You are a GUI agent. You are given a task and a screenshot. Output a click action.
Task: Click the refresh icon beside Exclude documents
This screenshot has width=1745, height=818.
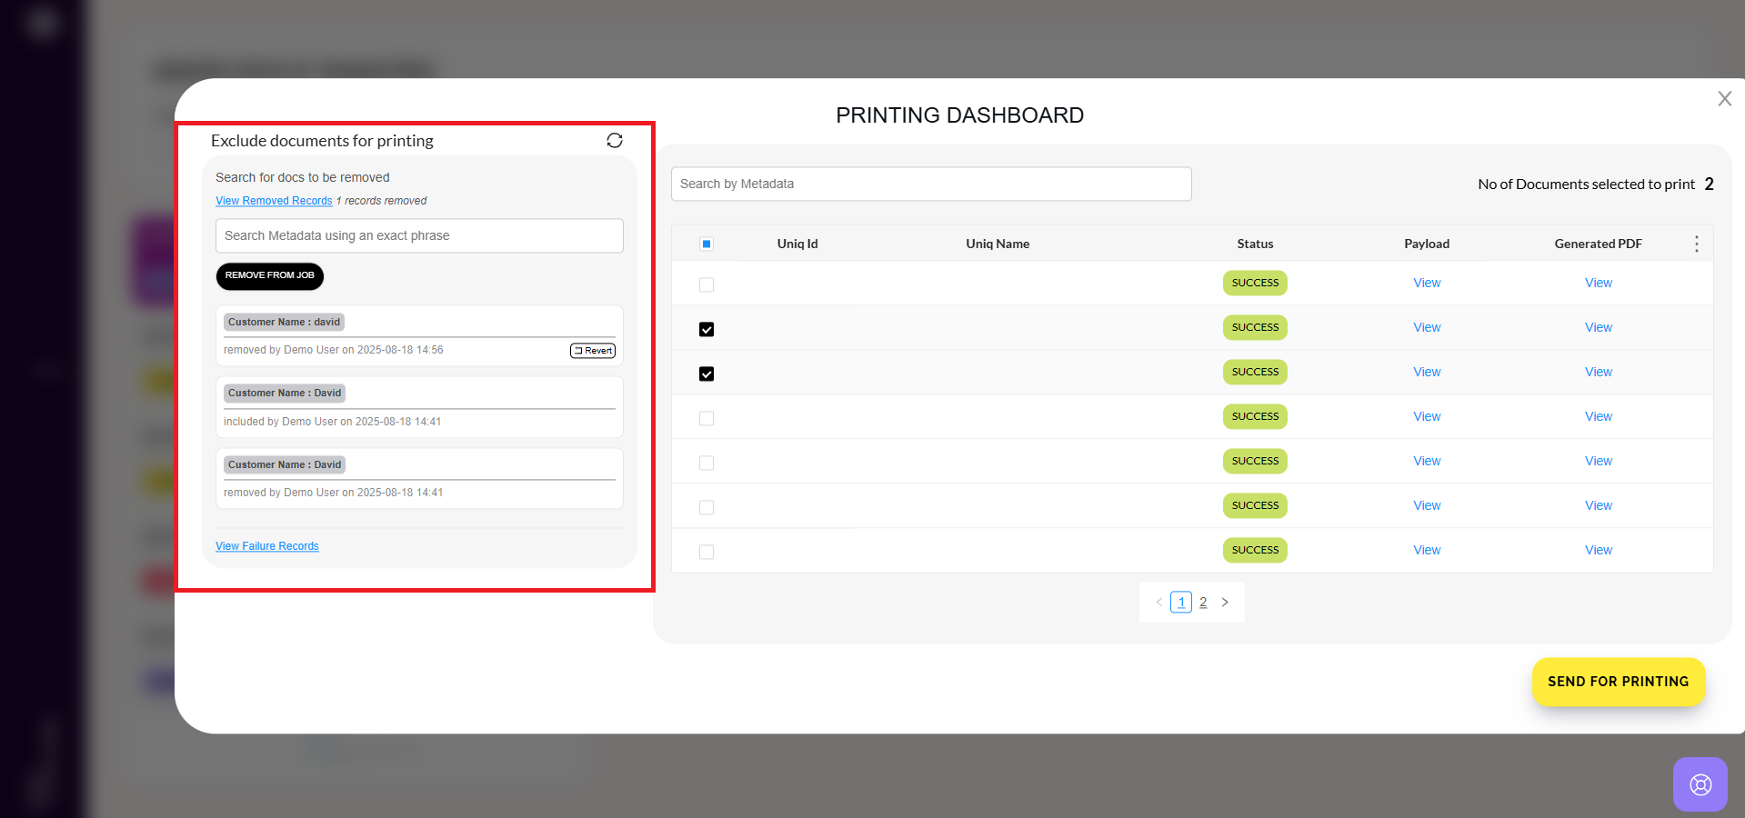tap(615, 140)
